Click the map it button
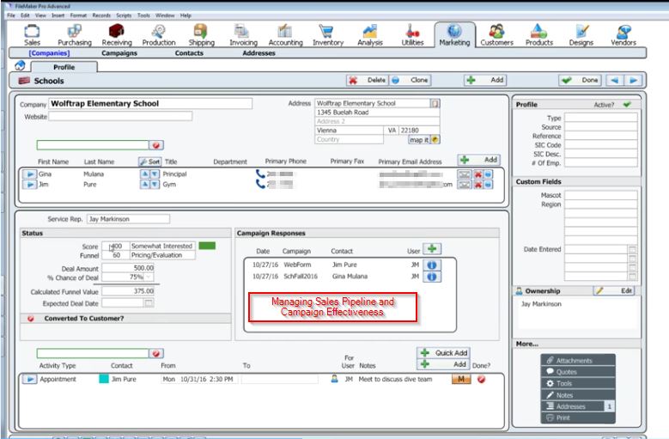Viewport: 669px width, 439px height. coord(424,140)
